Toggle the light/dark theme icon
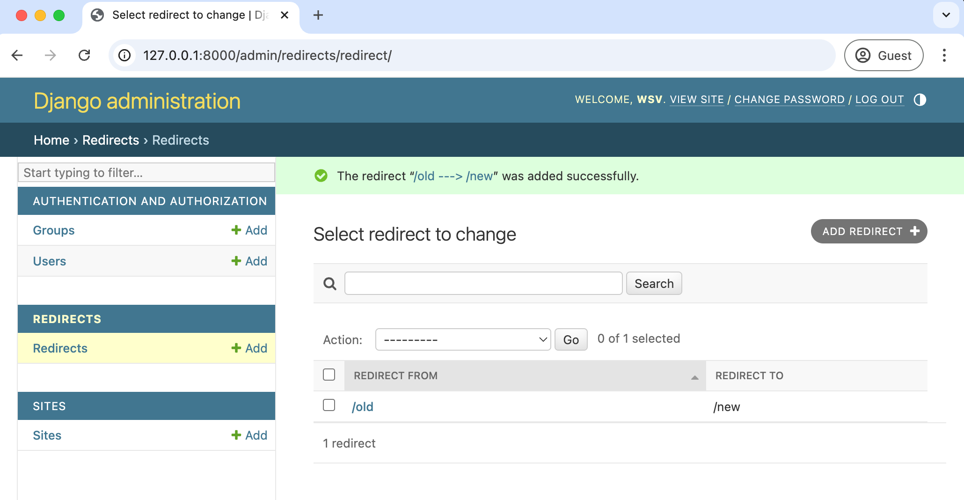964x500 pixels. coord(920,100)
